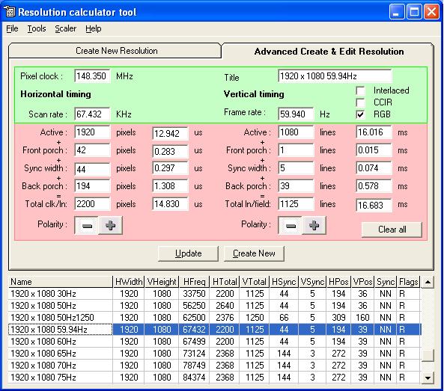Set vertical polarity to negative

[291, 225]
